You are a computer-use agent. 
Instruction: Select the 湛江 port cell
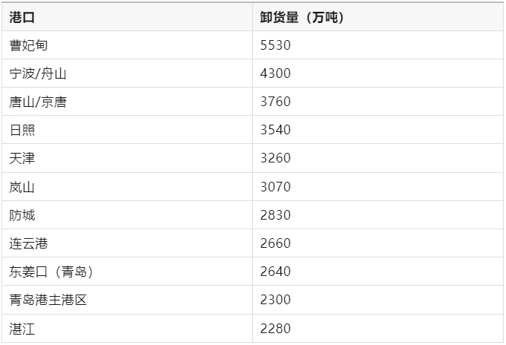point(127,329)
